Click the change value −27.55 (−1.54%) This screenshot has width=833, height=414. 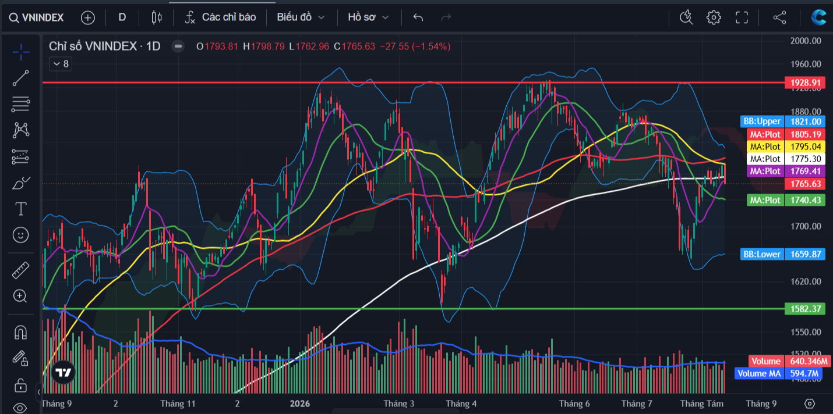pyautogui.click(x=415, y=47)
